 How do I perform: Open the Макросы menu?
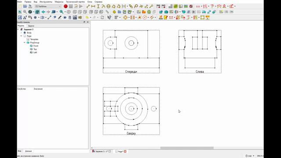tap(59, 2)
